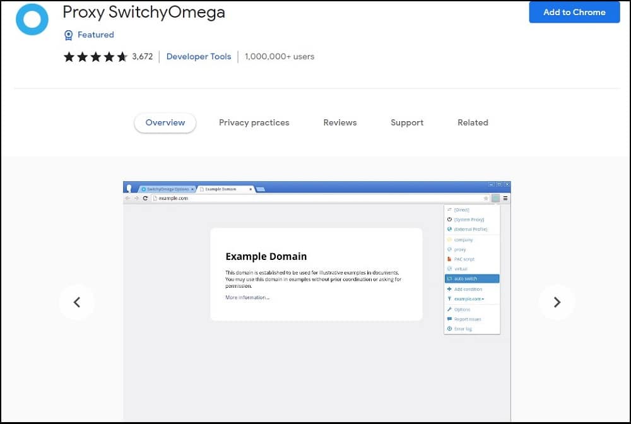Click the speech bubble icon beside Report issues

(x=449, y=319)
